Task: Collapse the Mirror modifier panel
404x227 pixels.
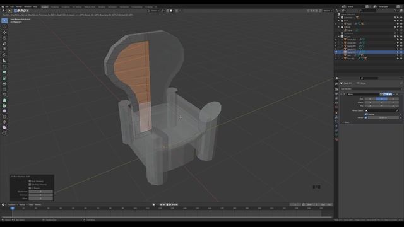Action: 342,94
